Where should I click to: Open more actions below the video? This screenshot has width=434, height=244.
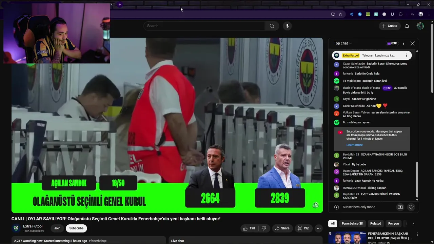tap(319, 228)
